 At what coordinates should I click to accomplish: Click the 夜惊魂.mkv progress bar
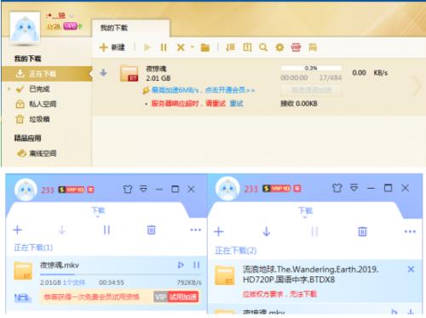coord(120,275)
